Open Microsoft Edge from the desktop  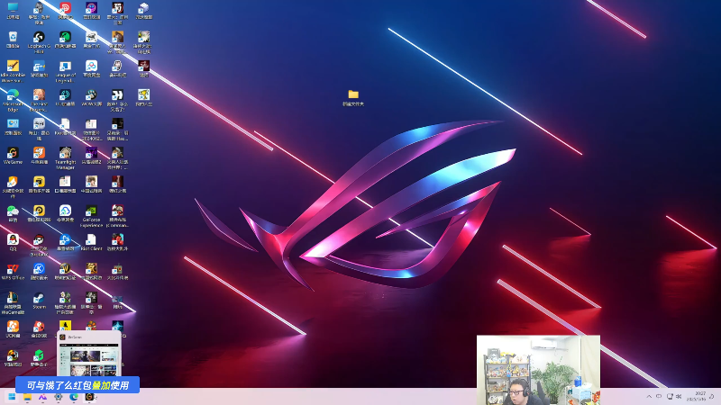(x=13, y=101)
